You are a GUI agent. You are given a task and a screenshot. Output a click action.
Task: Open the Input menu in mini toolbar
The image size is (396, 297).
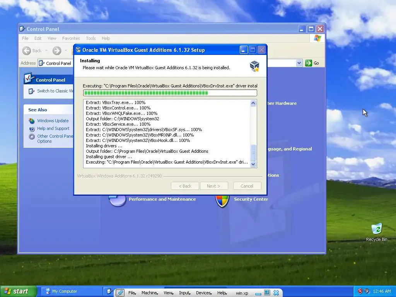[184, 293]
